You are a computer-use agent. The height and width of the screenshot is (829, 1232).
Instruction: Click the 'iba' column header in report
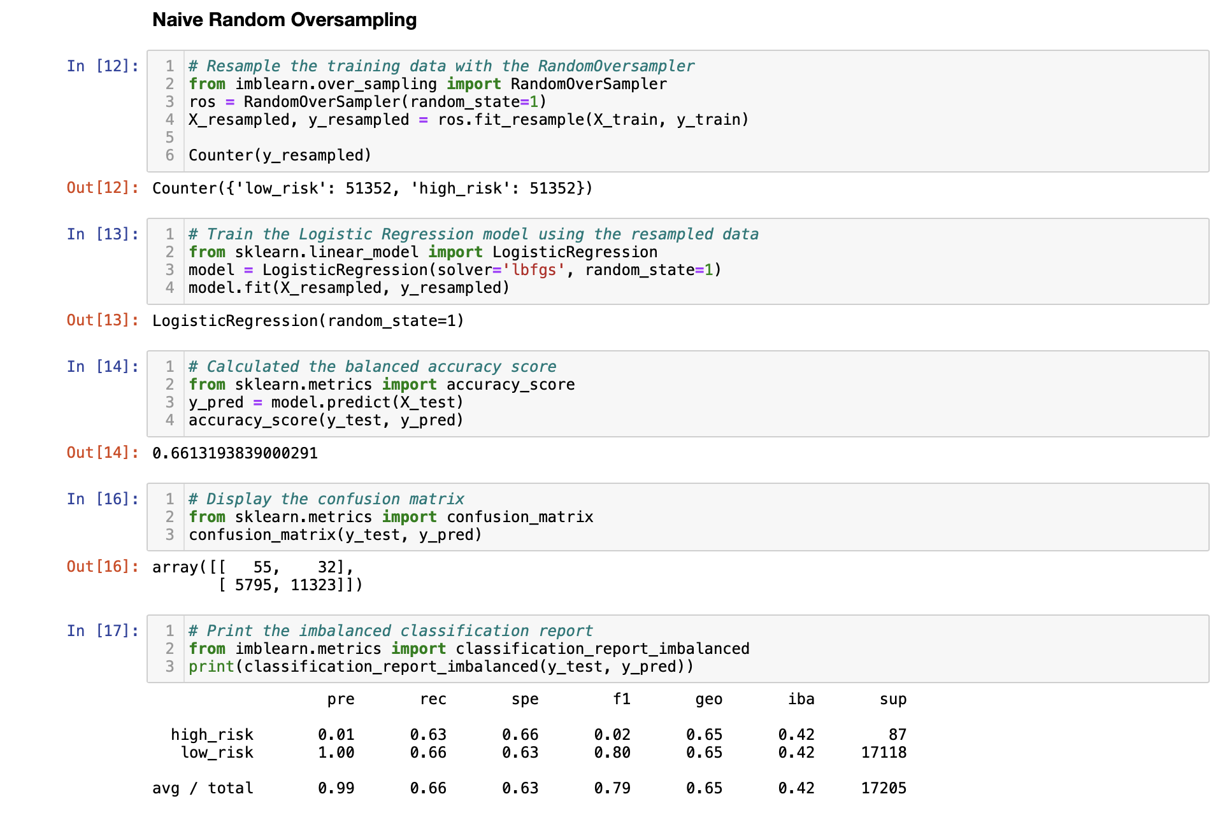(801, 698)
